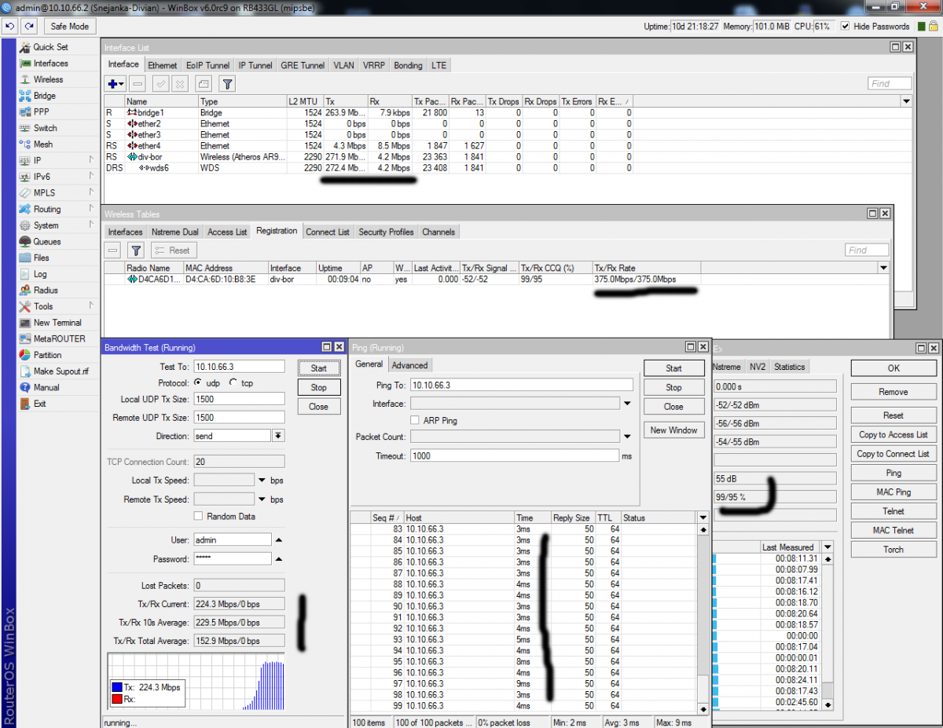This screenshot has height=728, width=943.
Task: Click the blue plus add interface icon
Action: (x=113, y=83)
